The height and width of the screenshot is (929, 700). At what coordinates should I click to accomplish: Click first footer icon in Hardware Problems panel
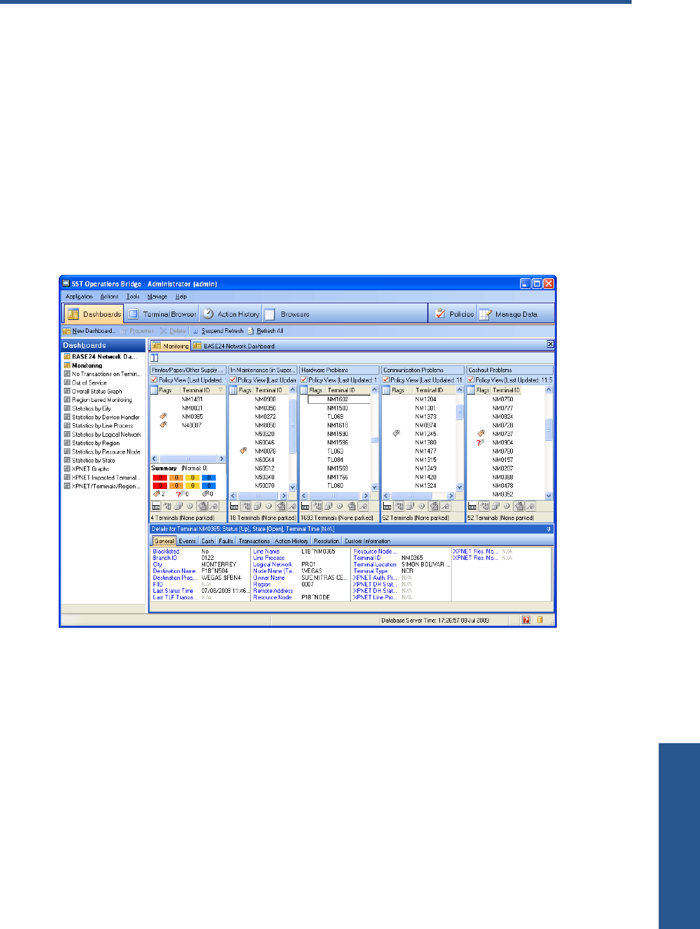(x=306, y=506)
